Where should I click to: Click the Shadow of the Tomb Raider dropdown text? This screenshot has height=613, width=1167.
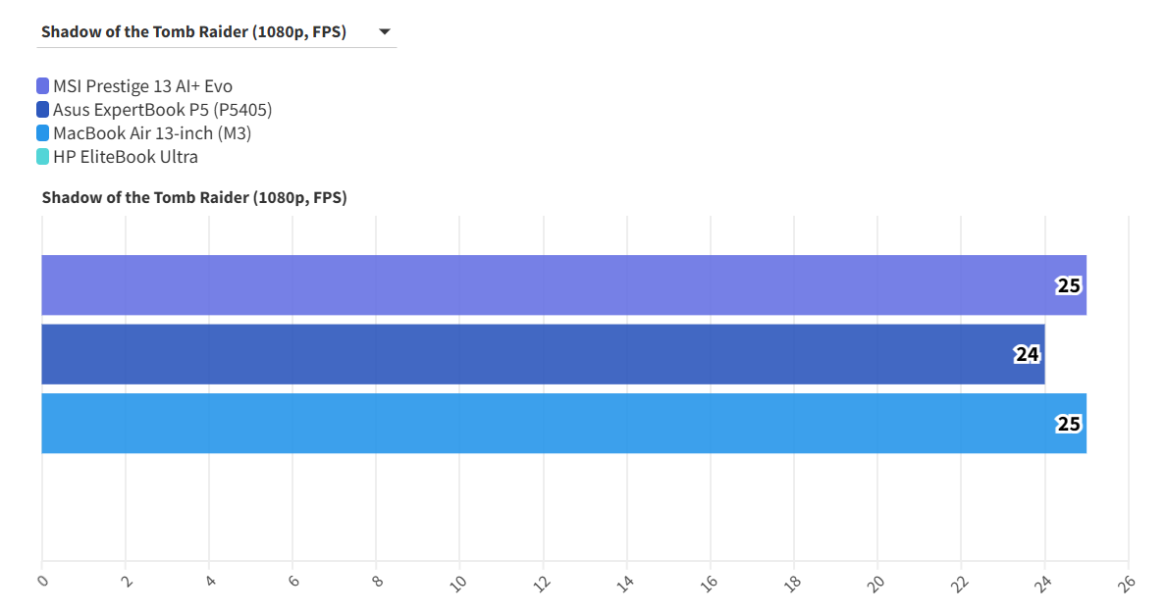click(x=193, y=31)
